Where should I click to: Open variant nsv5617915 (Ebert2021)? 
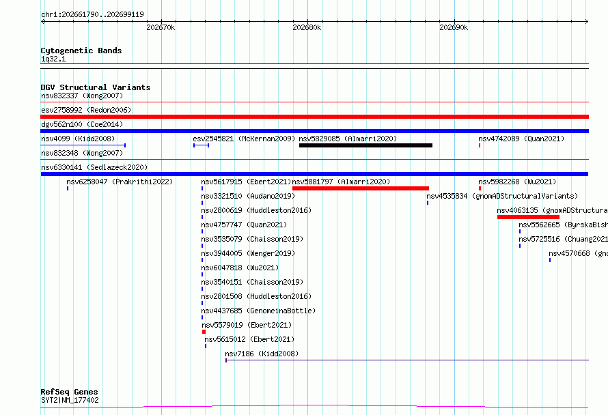[246, 182]
